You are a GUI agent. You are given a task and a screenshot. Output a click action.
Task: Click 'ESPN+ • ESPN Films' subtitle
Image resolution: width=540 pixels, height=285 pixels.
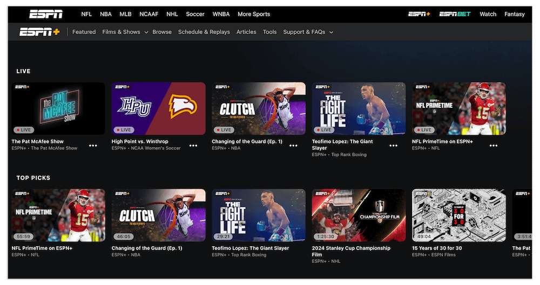[434, 255]
